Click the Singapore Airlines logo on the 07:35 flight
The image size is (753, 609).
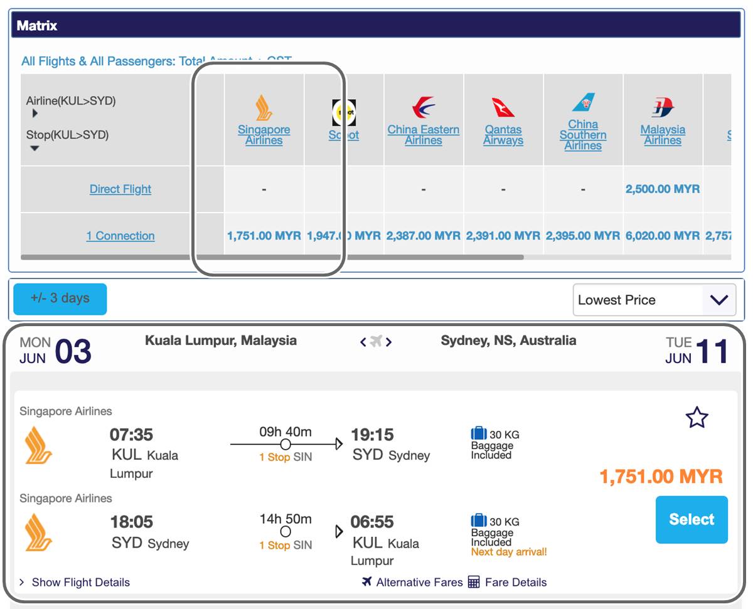tap(38, 445)
